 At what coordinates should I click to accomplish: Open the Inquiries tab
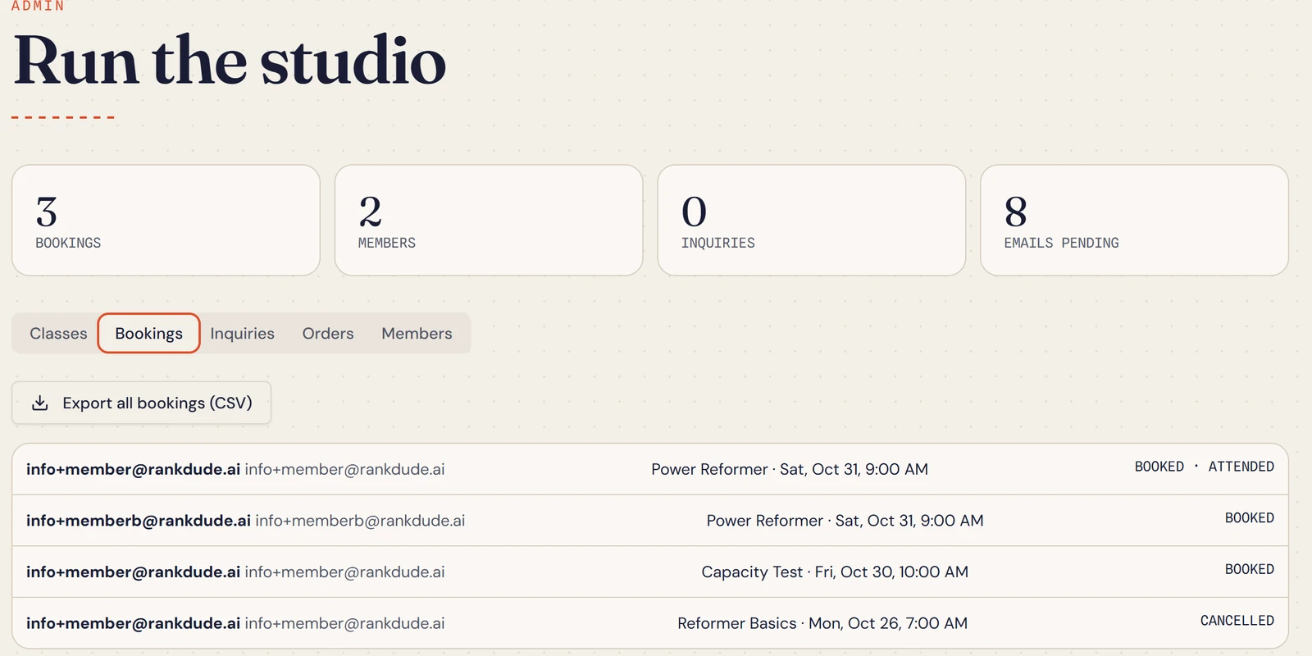[242, 334]
